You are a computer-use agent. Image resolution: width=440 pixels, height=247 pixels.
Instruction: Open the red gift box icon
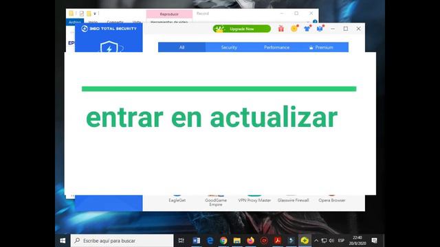click(281, 29)
